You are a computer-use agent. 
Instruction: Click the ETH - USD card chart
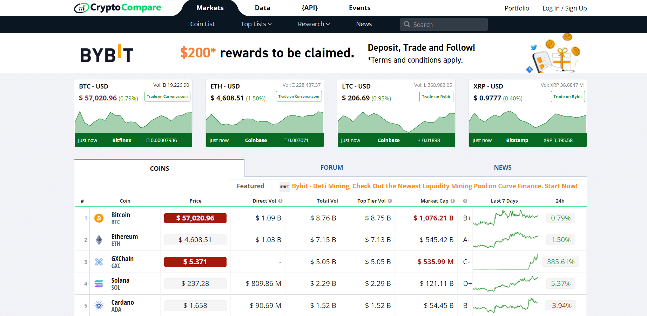coord(265,122)
